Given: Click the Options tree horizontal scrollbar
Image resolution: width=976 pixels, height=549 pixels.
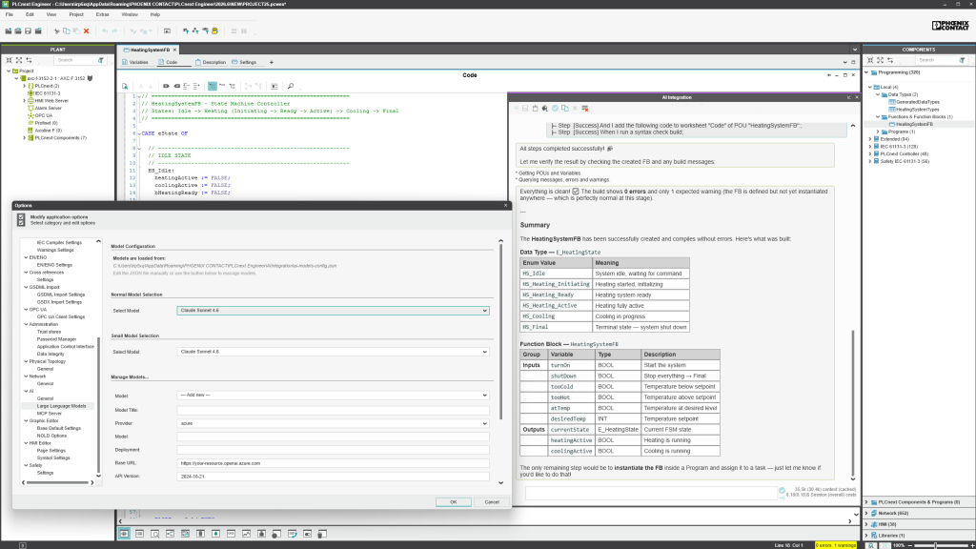Looking at the screenshot, I should point(57,482).
